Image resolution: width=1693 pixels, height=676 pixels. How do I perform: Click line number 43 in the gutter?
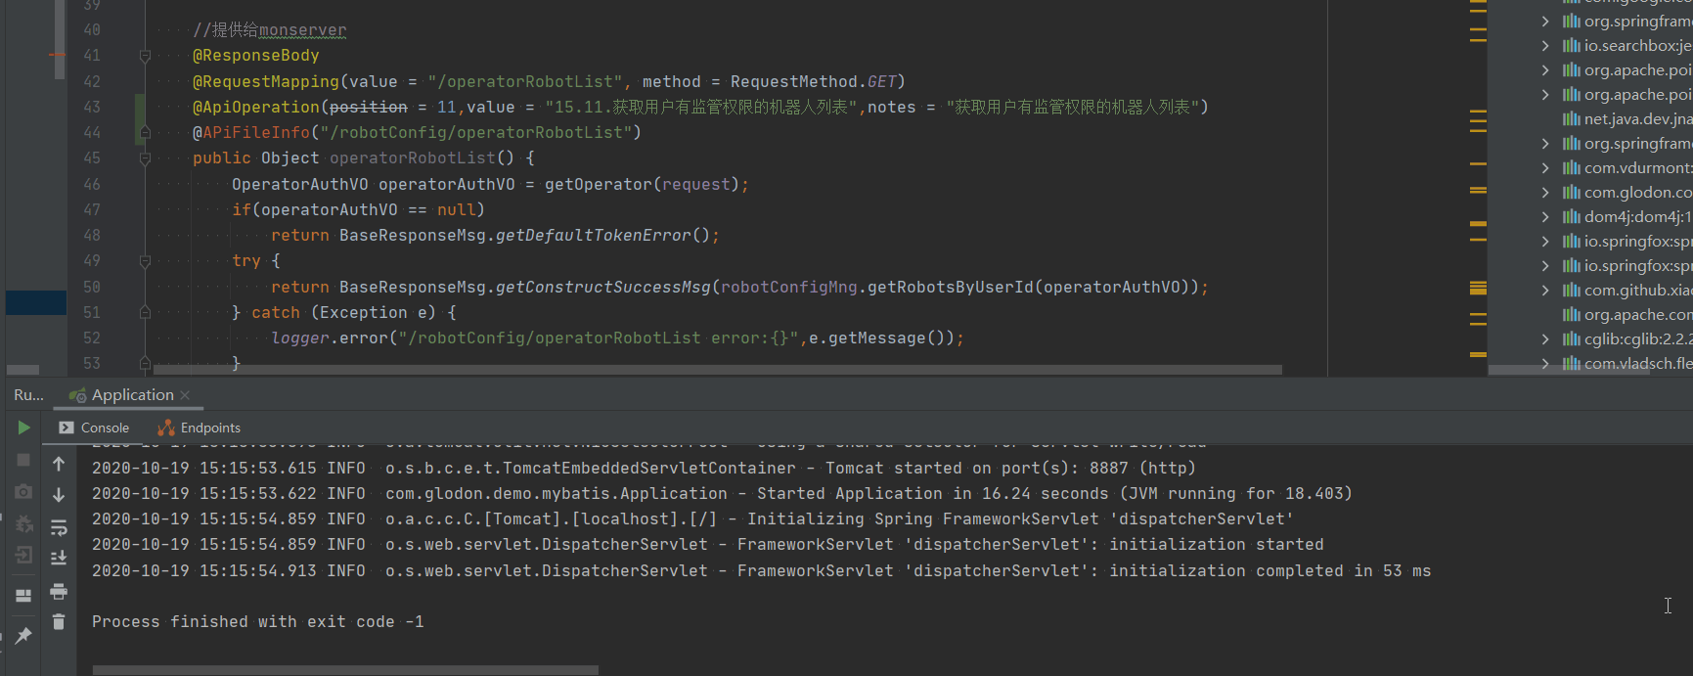pos(92,108)
